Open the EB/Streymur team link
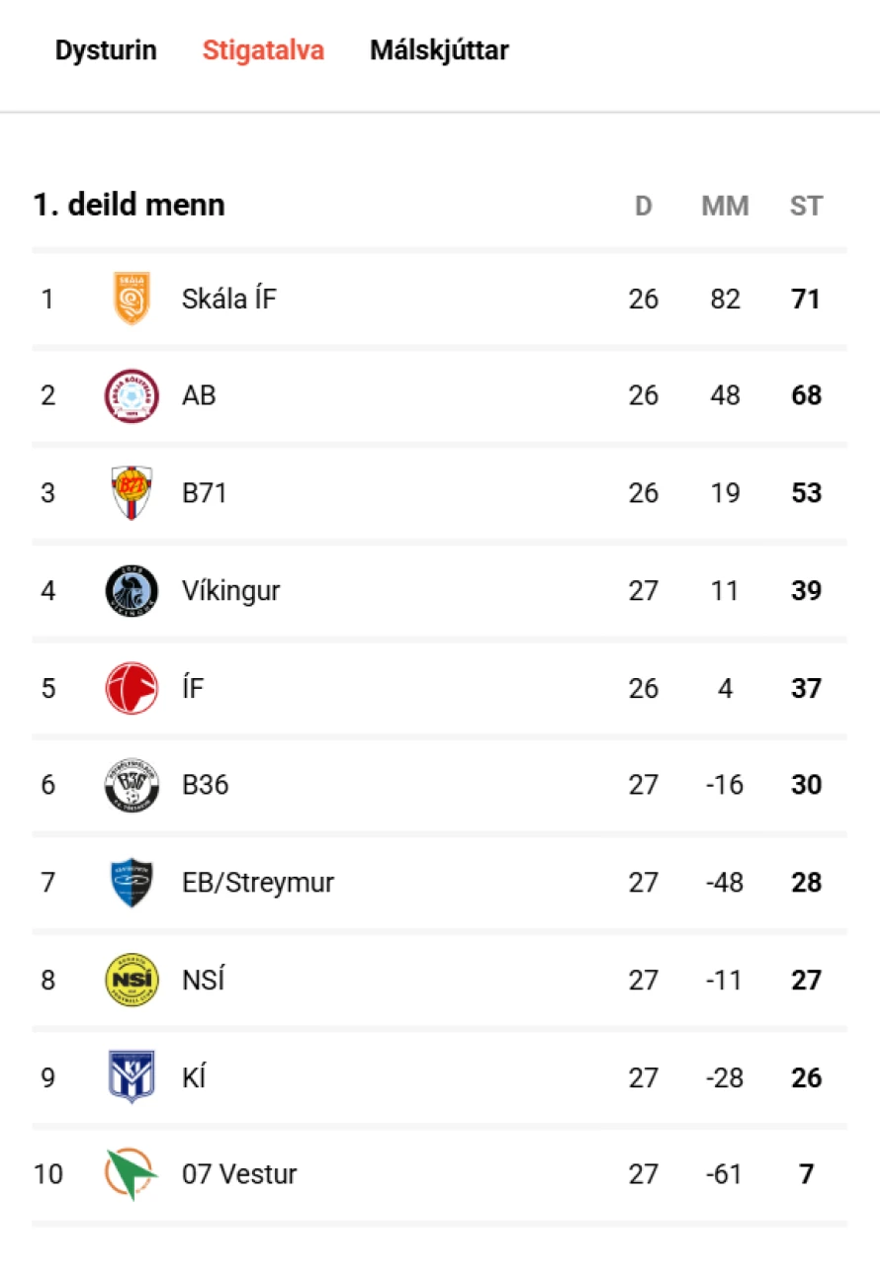Screen dimensions: 880x1286 [258, 882]
